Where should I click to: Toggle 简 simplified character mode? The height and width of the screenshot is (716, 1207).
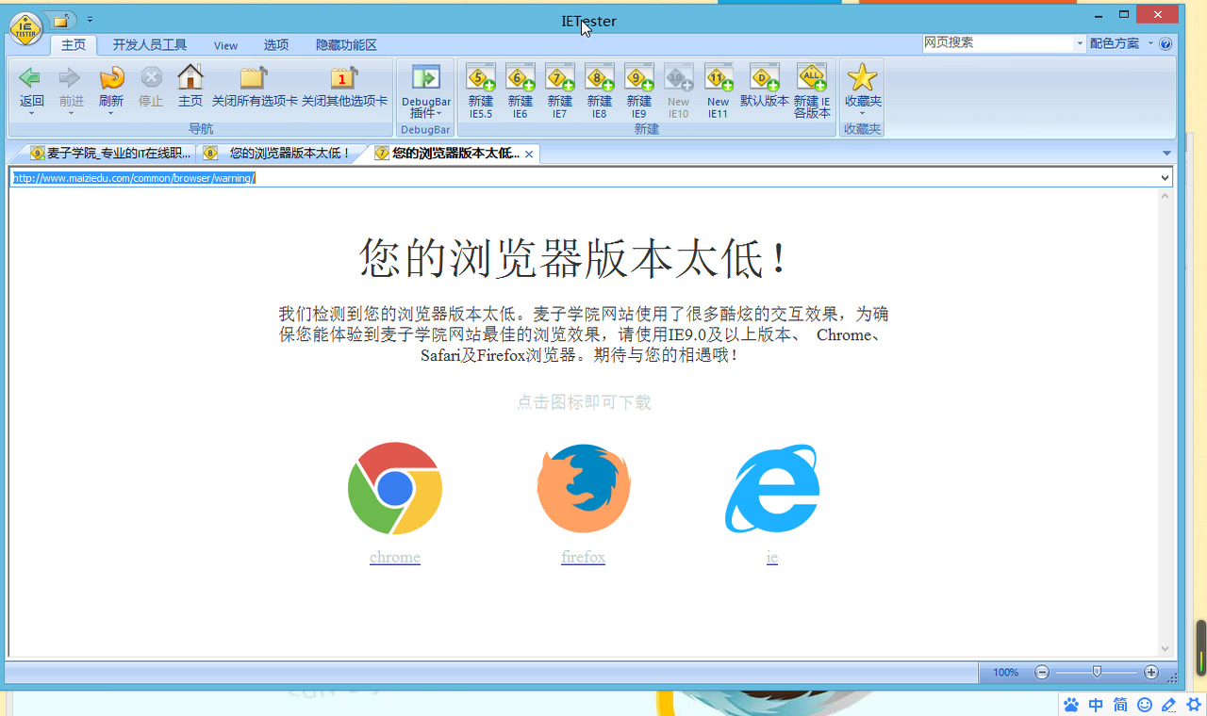1120,705
